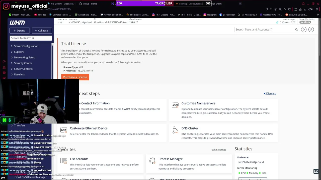Open the user account menu icon
The width and height of the screenshot is (321, 180).
tap(311, 29)
